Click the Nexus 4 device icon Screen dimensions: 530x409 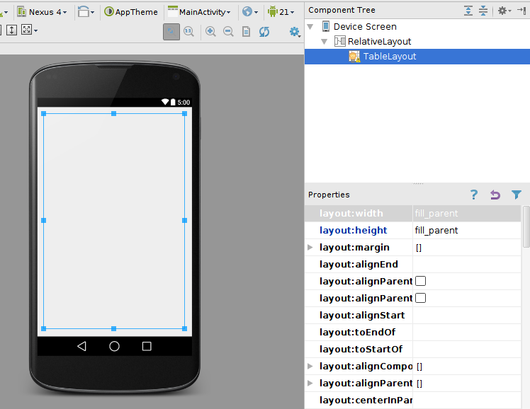[22, 12]
